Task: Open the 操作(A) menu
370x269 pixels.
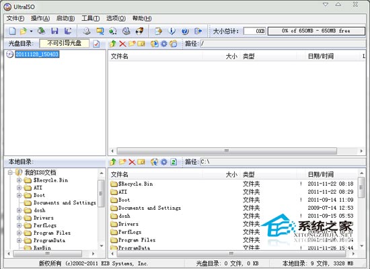Action: point(40,18)
